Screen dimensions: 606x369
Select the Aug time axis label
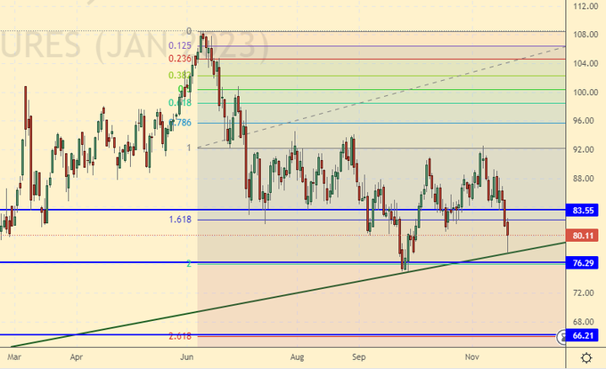pyautogui.click(x=298, y=357)
